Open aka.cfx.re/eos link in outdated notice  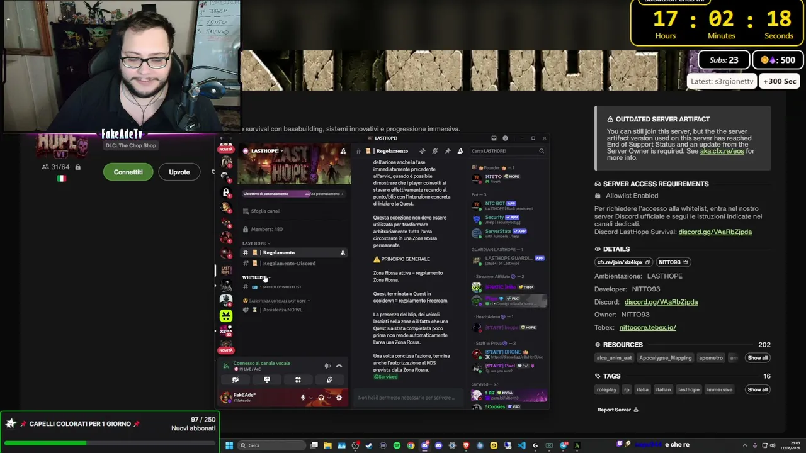(x=722, y=151)
